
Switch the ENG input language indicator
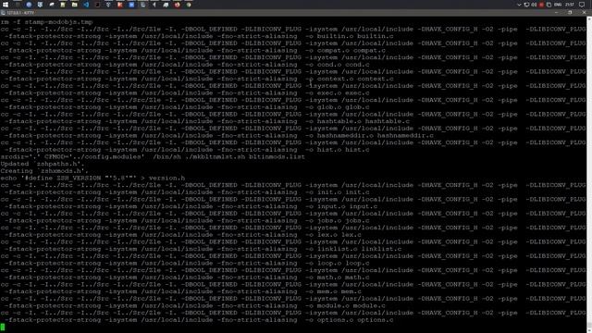(558, 5)
